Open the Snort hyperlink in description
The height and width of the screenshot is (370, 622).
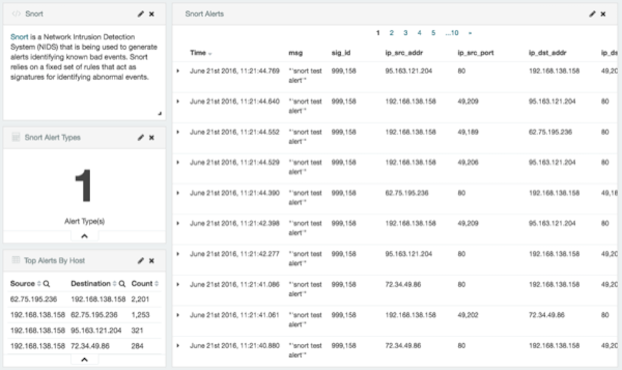click(19, 37)
